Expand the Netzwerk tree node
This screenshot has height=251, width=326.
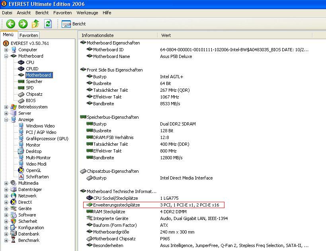pos(6,196)
